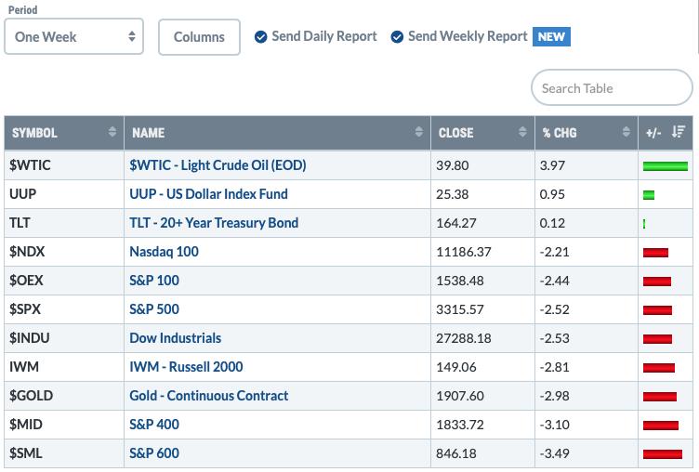Sort table by the SYMBOL column arrows
Image resolution: width=699 pixels, height=472 pixels.
pyautogui.click(x=112, y=132)
